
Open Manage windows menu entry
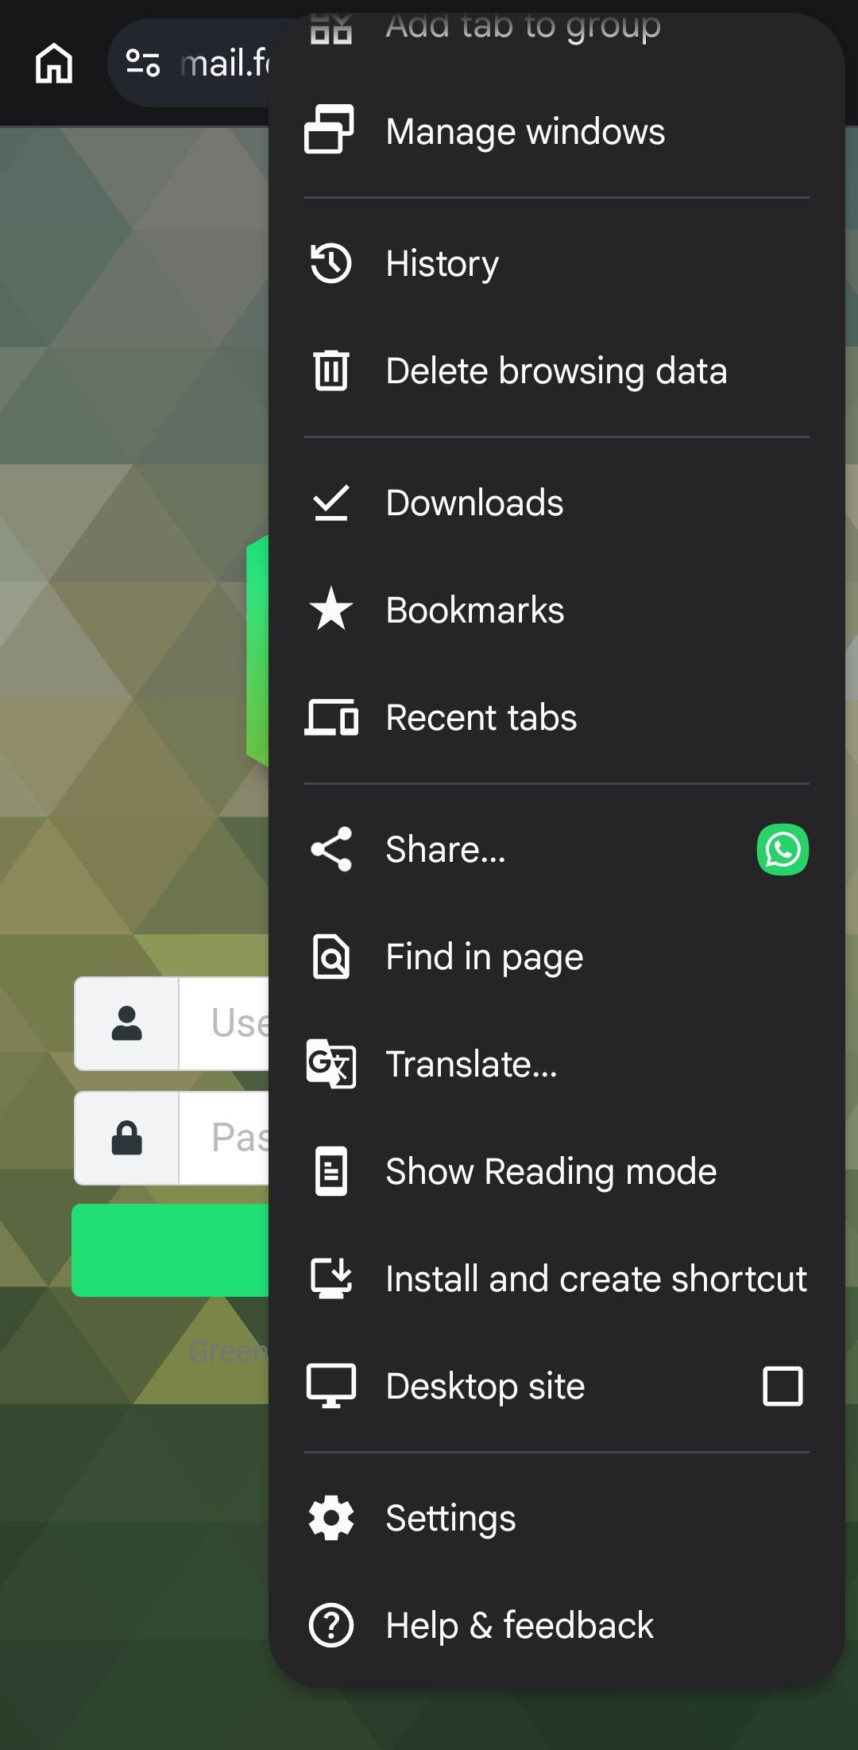(556, 131)
